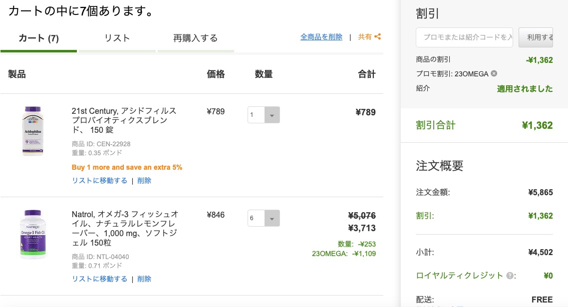Open the 21st Century product title link
This screenshot has width=568, height=307.
coord(124,120)
